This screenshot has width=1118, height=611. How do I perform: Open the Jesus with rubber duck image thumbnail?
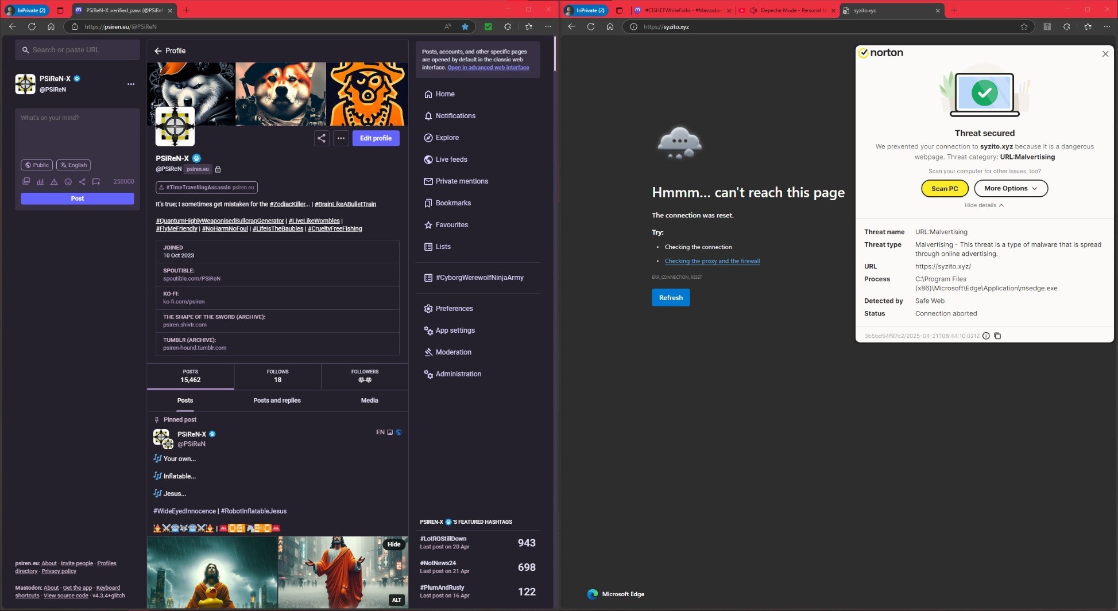click(x=212, y=573)
